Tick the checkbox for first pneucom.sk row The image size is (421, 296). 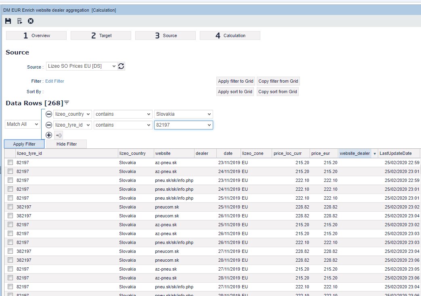pos(10,207)
